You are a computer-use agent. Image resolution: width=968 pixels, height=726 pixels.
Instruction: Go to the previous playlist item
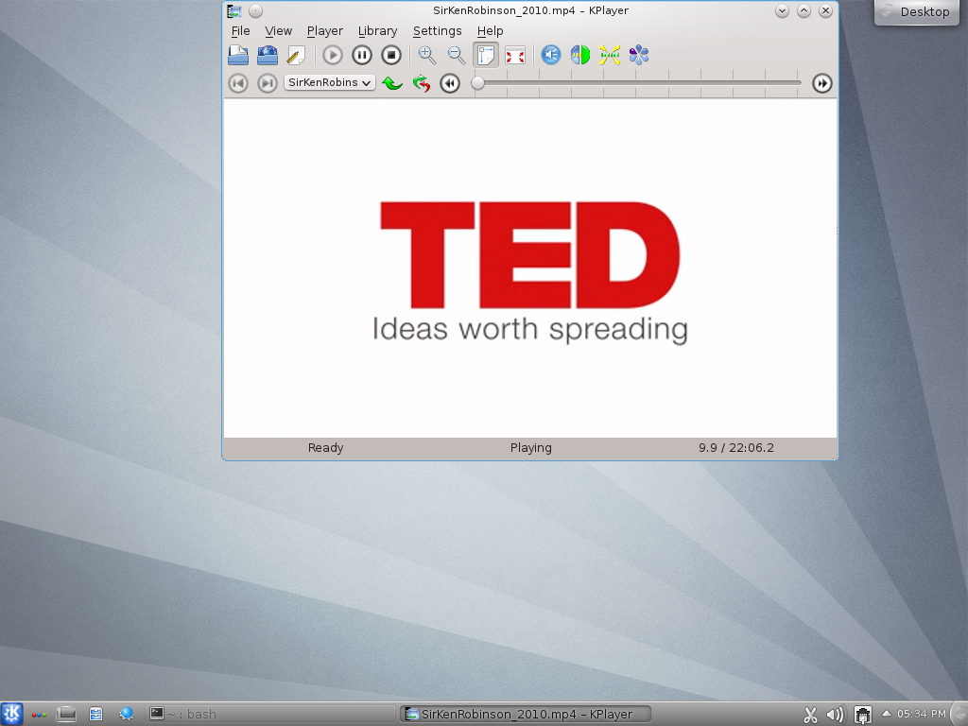(238, 83)
